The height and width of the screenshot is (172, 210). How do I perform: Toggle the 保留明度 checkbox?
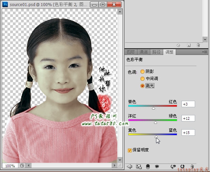tap(130, 150)
